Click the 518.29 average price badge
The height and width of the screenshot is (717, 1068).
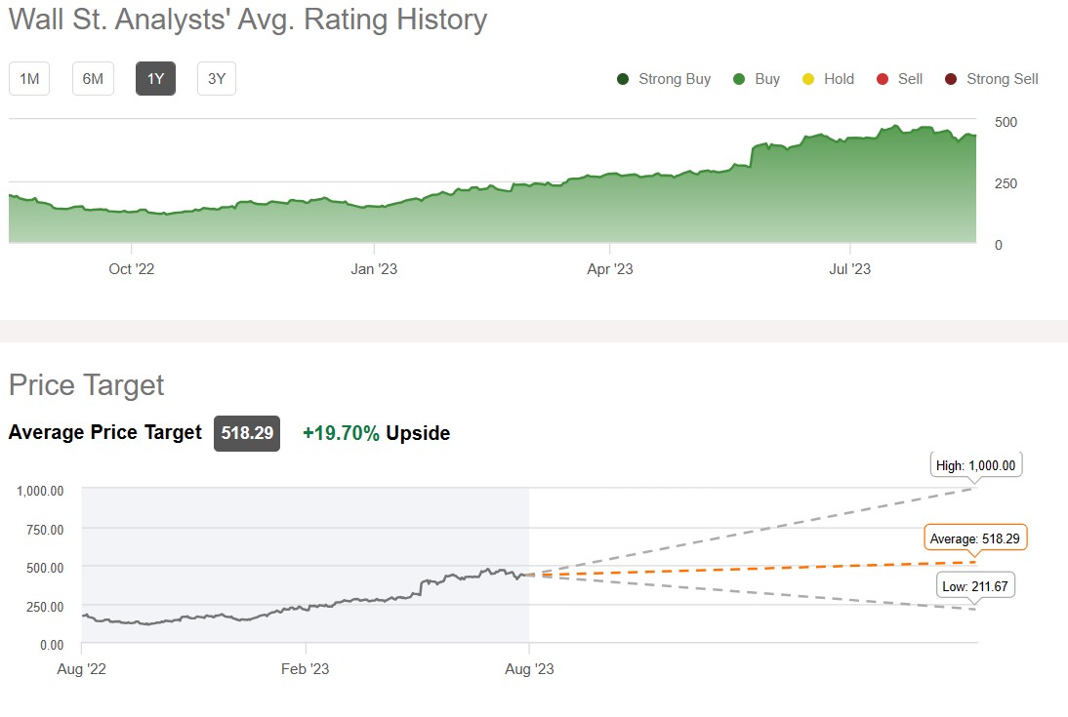tap(247, 433)
